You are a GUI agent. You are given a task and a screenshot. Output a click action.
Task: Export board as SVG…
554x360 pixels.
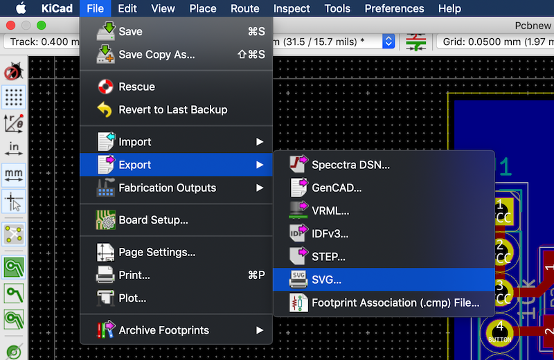(384, 280)
